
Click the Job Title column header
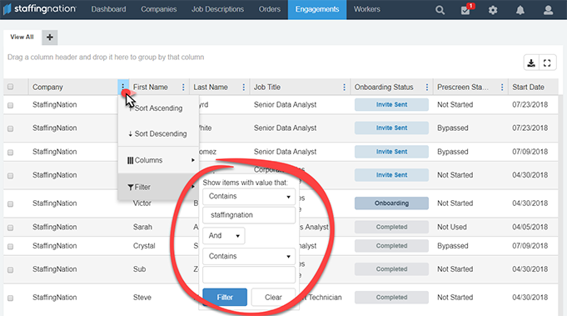click(x=267, y=88)
